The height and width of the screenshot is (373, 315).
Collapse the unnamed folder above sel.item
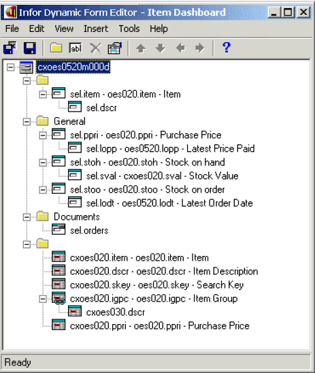[27, 81]
